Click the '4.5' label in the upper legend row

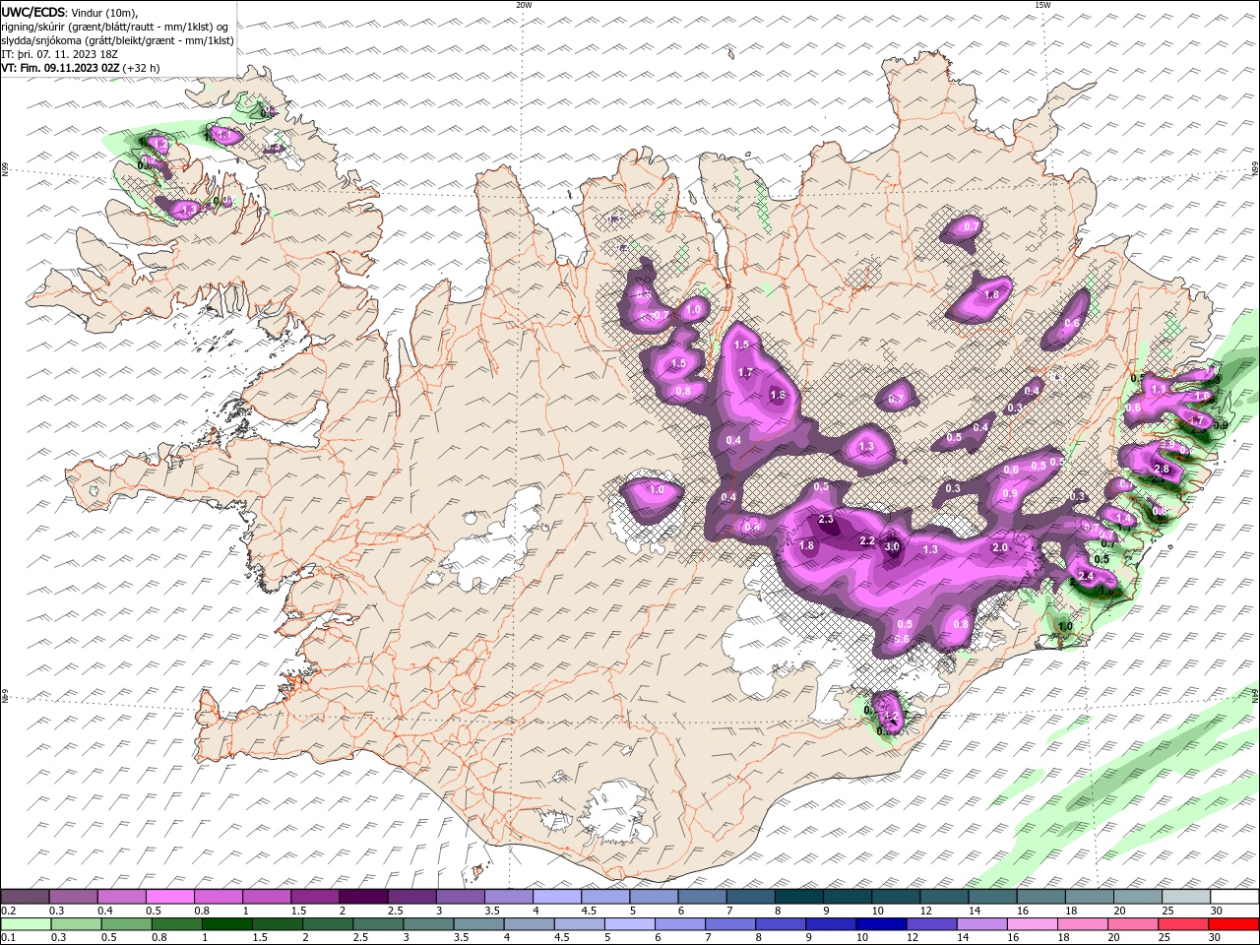[589, 911]
